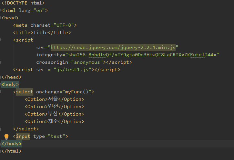The height and width of the screenshot is (160, 234).
Task: Click the highlighted opening <body> tag
Action: [x=10, y=85]
